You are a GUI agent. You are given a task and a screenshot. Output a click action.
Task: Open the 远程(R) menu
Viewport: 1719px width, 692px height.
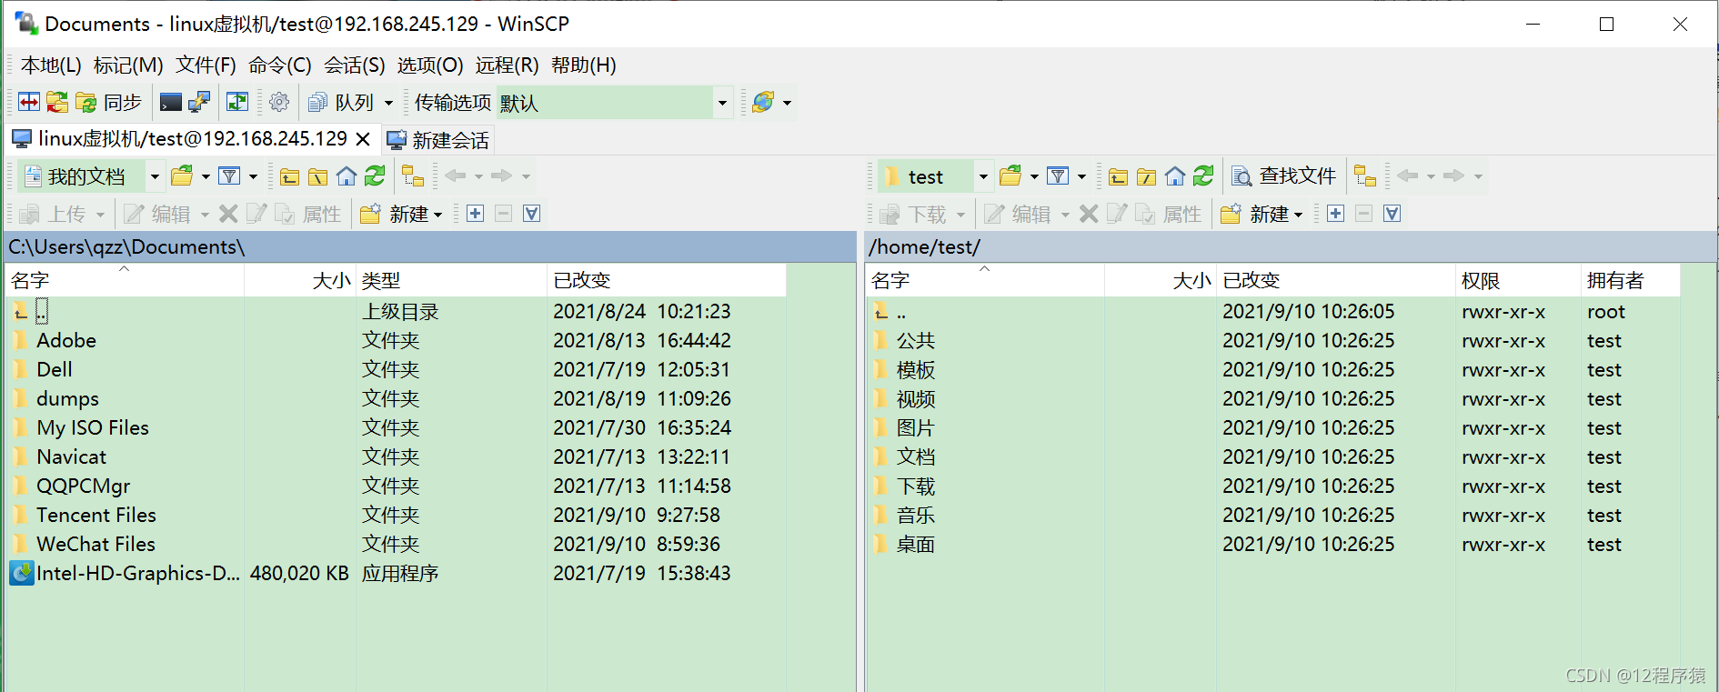point(508,65)
